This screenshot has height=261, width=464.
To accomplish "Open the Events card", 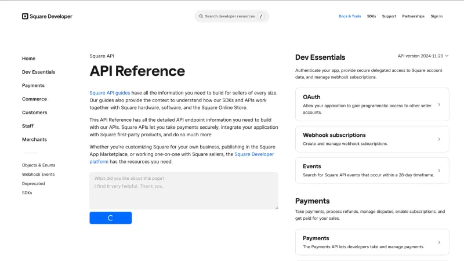I will 372,171.
